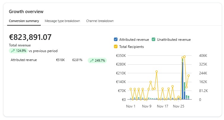
Task: Click the highest yellow recipients peak point
Action: click(184, 57)
